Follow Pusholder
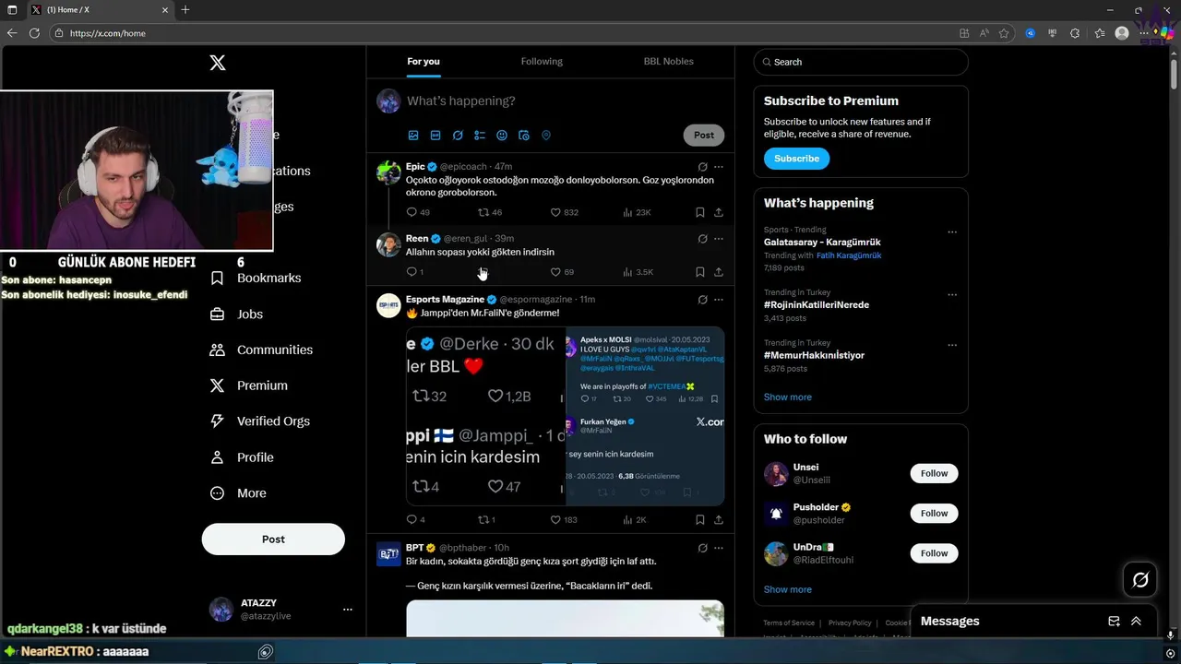The image size is (1181, 664). [x=934, y=514]
